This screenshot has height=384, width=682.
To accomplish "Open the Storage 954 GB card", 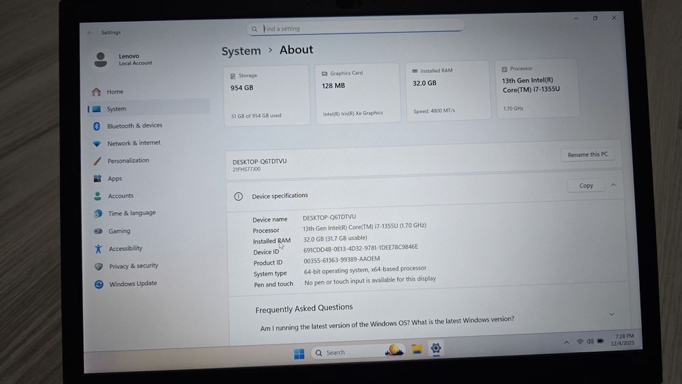I will click(x=267, y=95).
